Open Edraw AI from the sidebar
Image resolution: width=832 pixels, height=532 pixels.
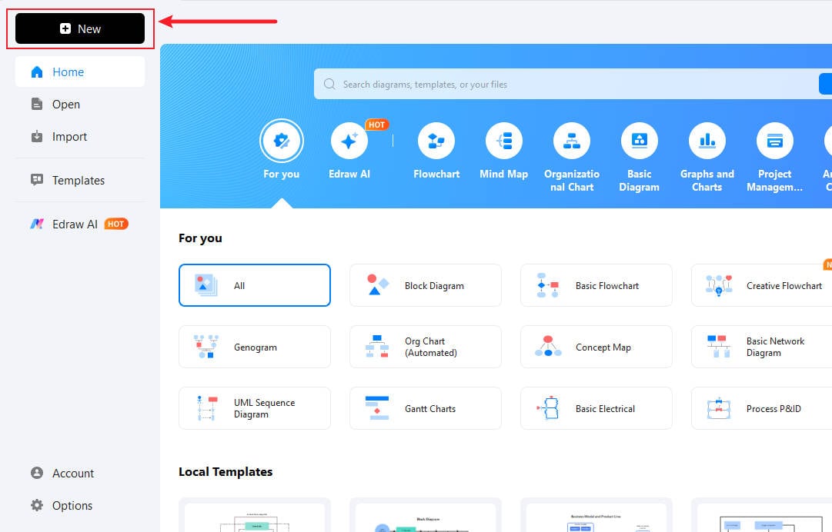80,224
